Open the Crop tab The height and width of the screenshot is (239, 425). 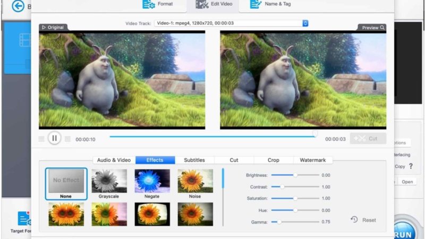273,160
